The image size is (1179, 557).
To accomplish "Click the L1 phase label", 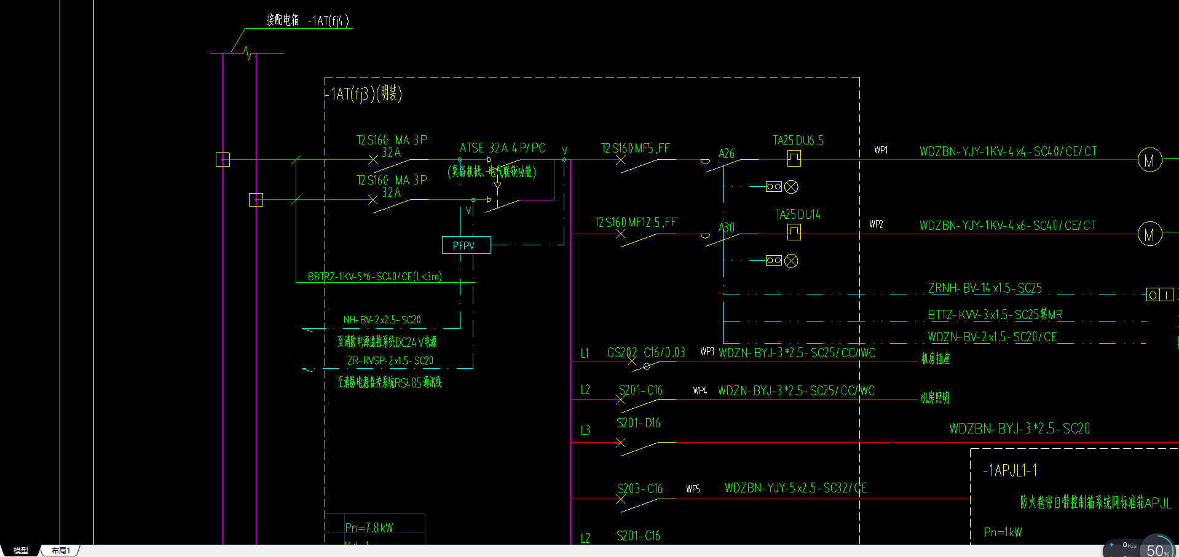I will pos(585,354).
